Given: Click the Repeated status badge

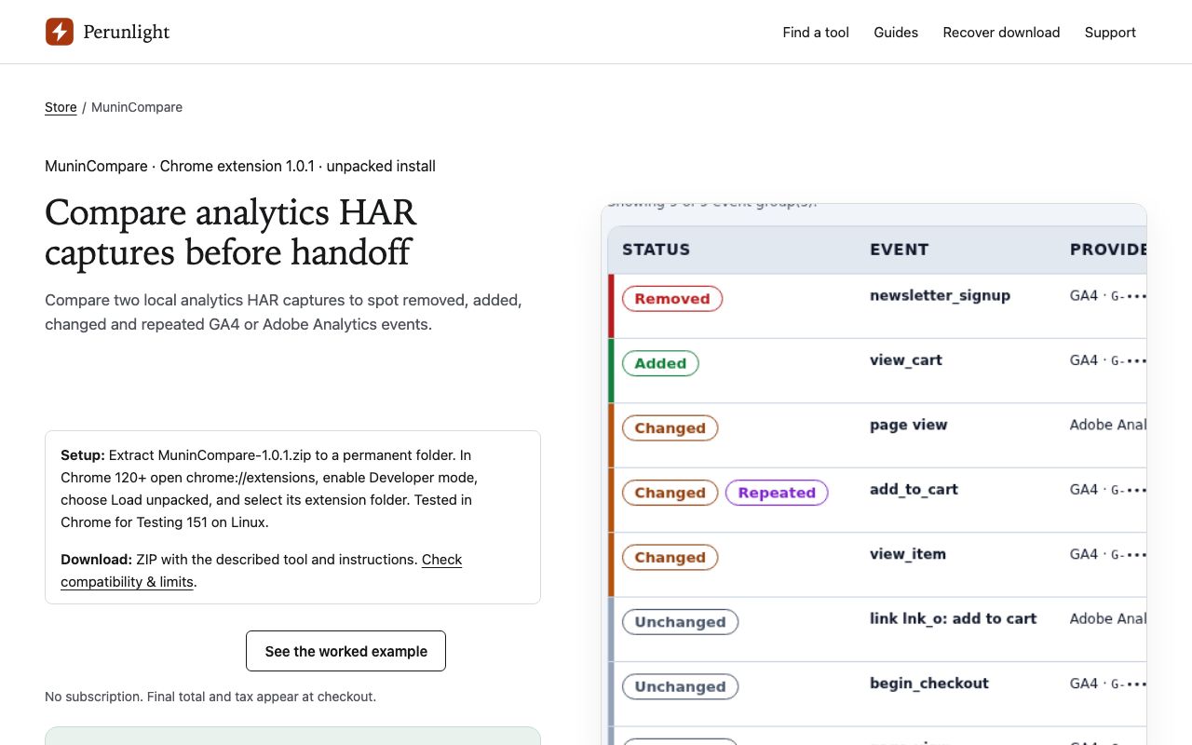Looking at the screenshot, I should (x=777, y=493).
